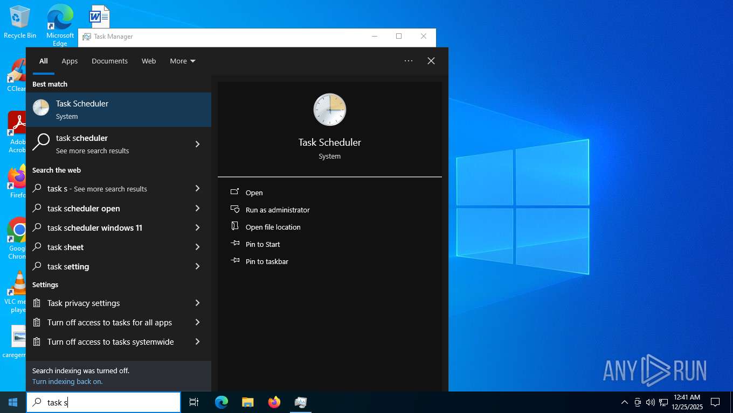Expand 'task scheduler See more search results' arrow
The height and width of the screenshot is (413, 733).
198,144
